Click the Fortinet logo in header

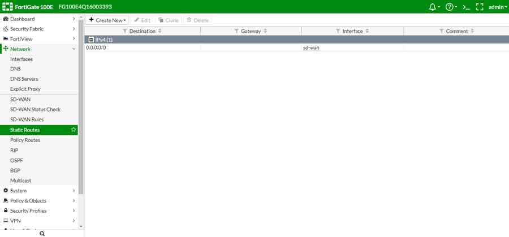pyautogui.click(x=7, y=7)
